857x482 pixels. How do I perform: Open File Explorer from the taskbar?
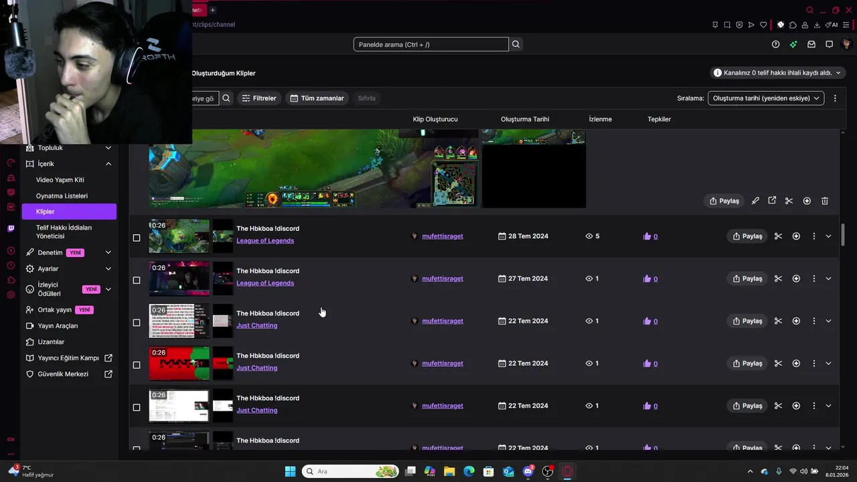pos(449,471)
